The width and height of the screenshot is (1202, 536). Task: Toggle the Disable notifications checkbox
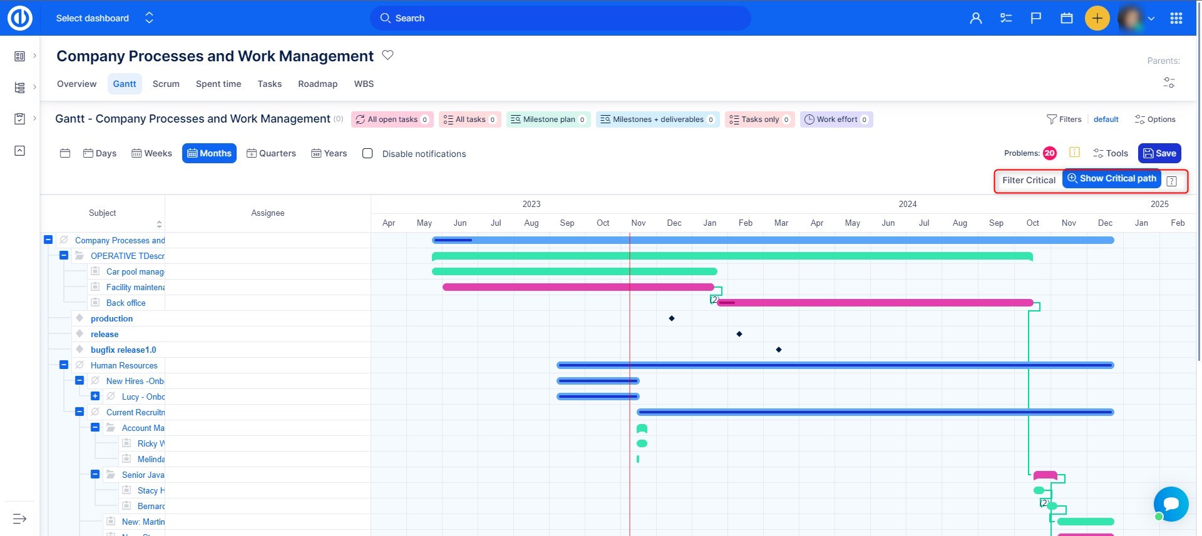click(x=367, y=153)
